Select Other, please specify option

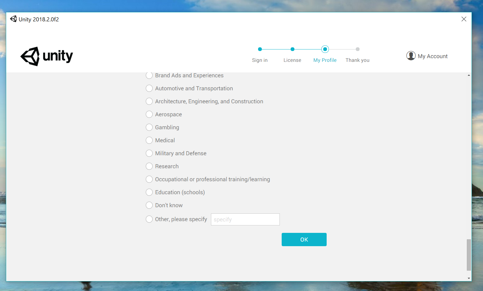pos(149,219)
